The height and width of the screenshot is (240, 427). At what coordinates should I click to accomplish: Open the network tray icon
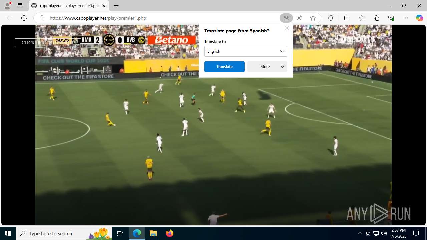(376, 233)
